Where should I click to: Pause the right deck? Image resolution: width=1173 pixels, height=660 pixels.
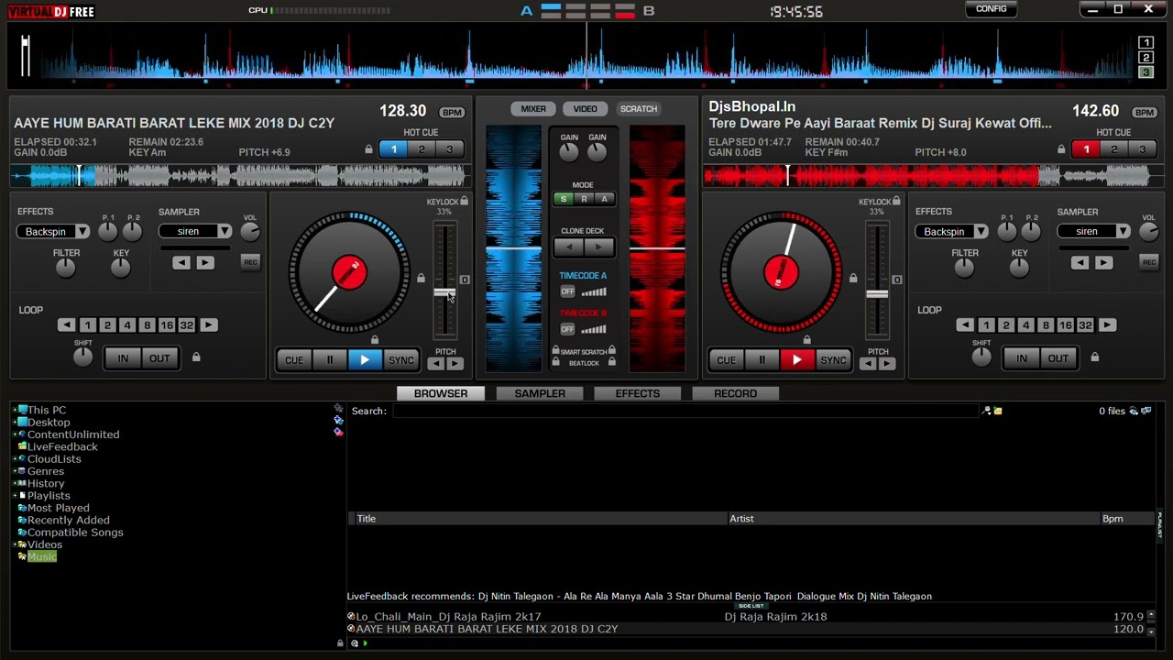pos(762,360)
